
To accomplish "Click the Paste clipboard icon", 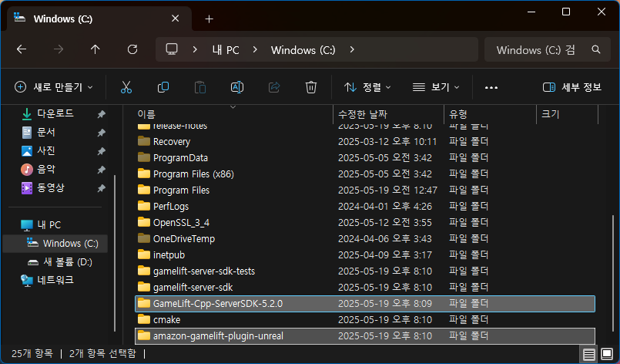I will click(200, 87).
